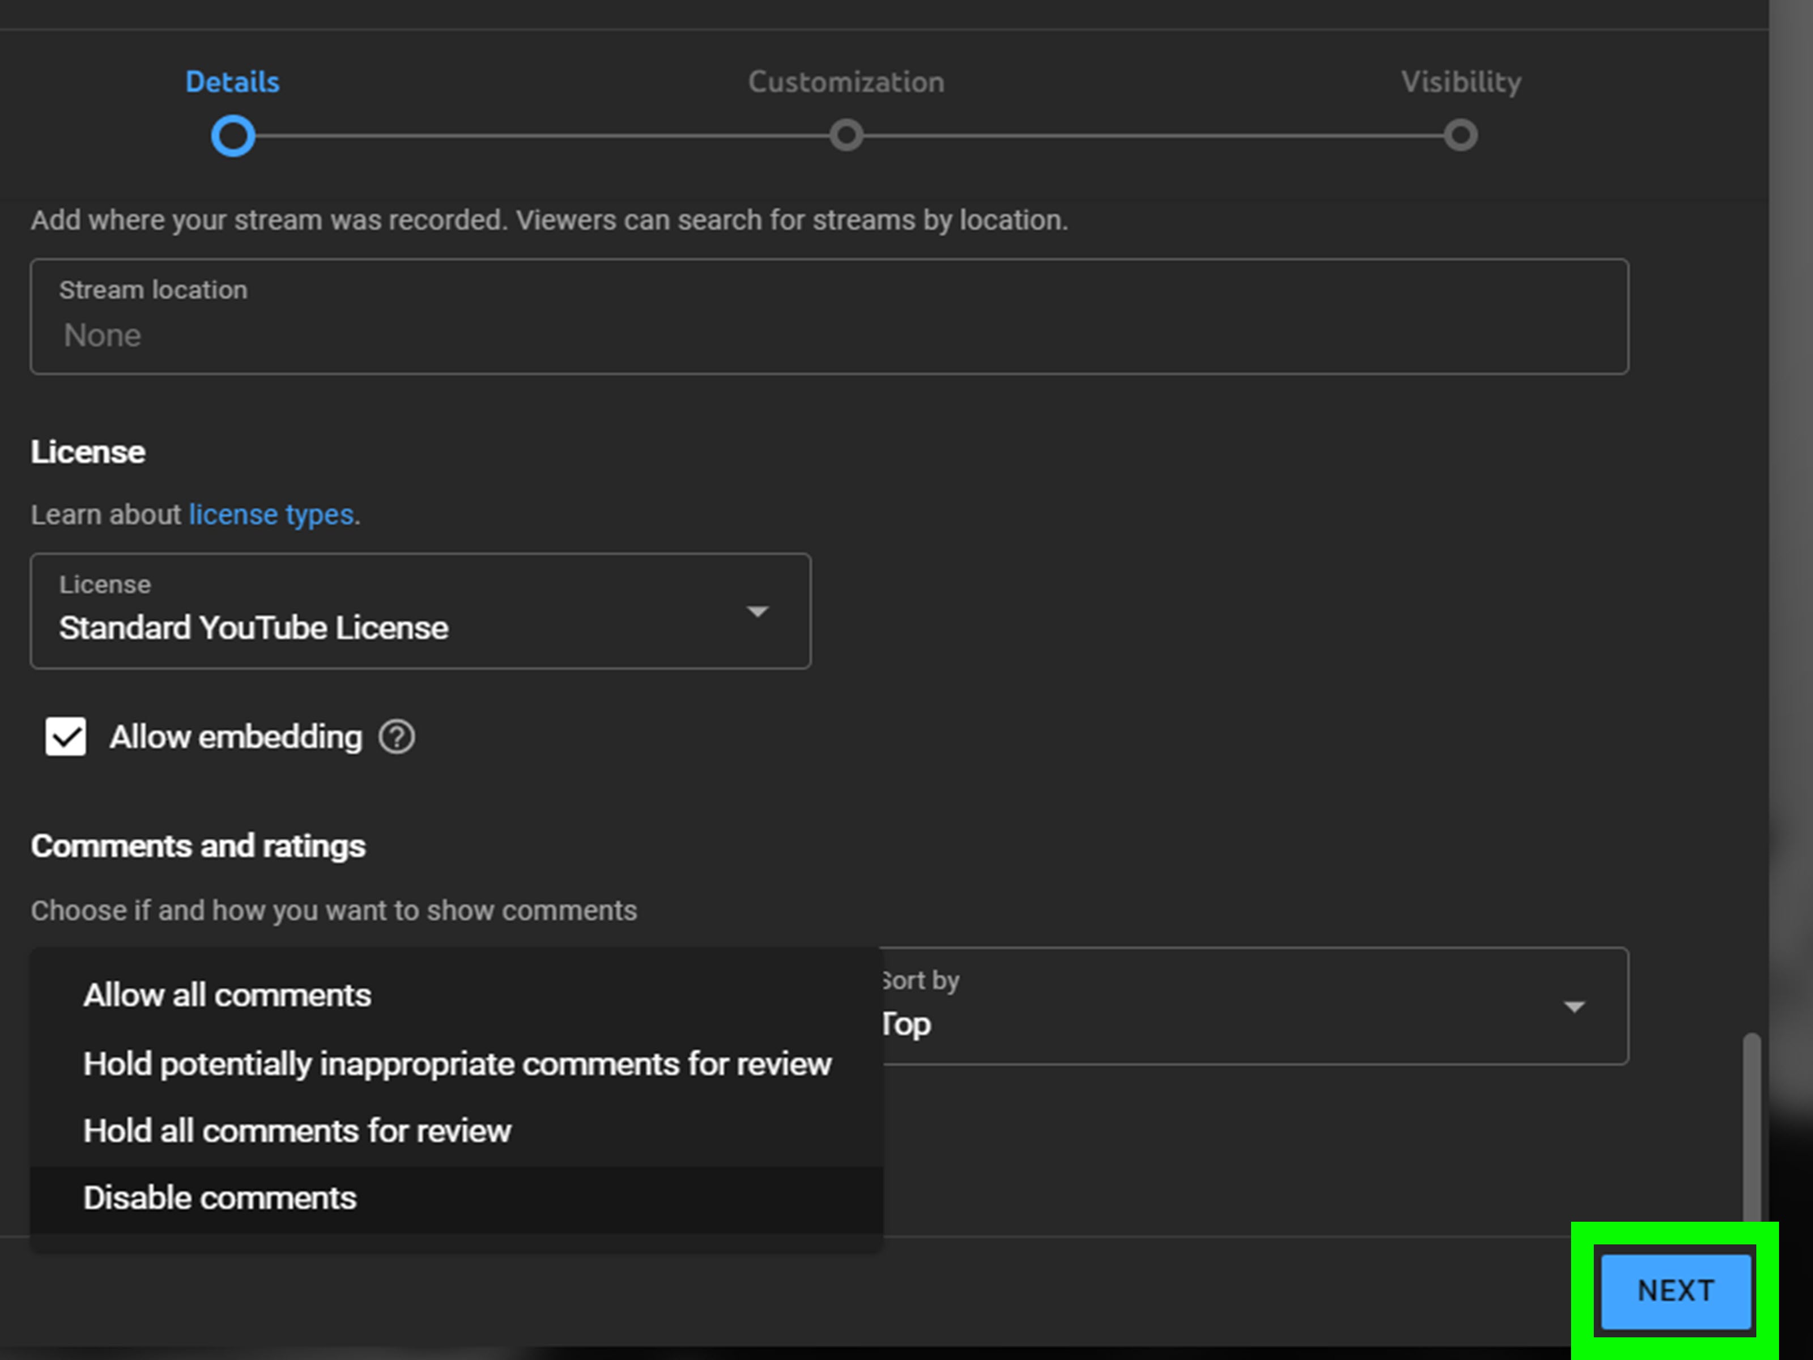Choose Disable comments option
This screenshot has width=1813, height=1360.
[457, 1198]
